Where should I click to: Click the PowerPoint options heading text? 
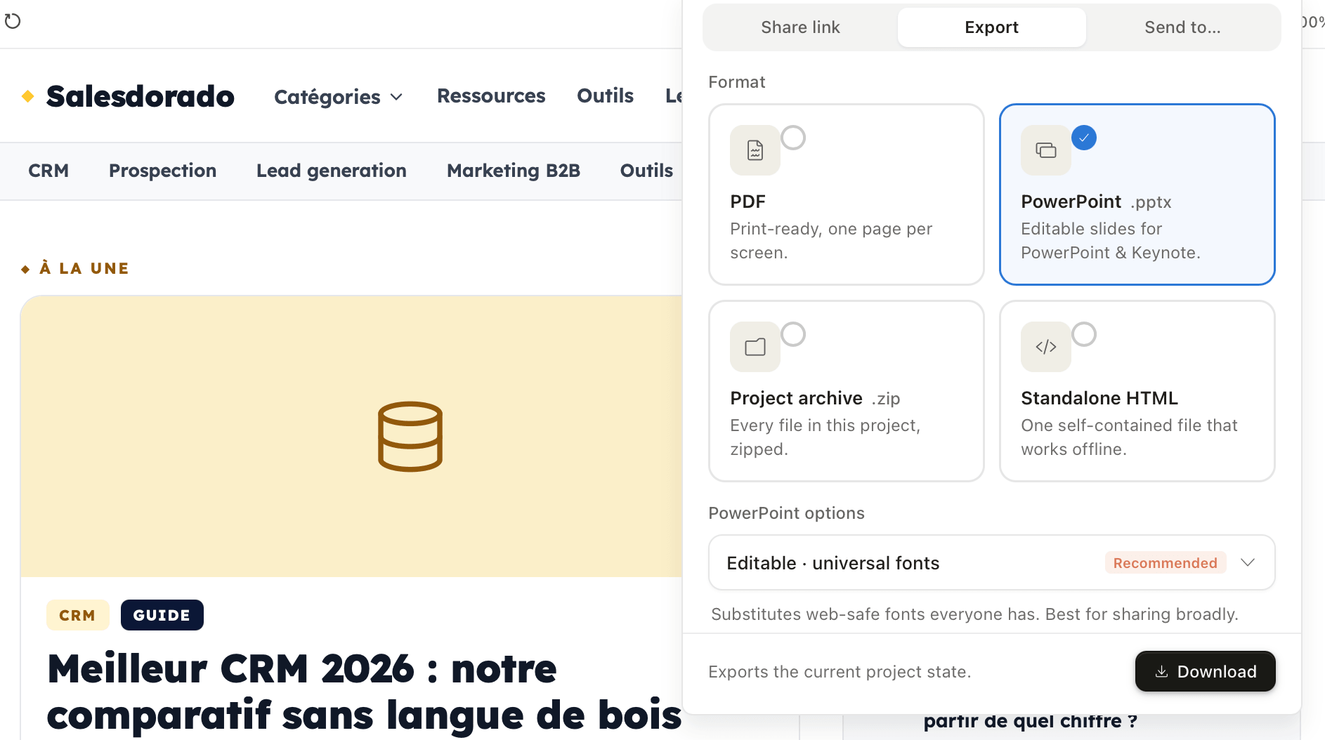[786, 513]
